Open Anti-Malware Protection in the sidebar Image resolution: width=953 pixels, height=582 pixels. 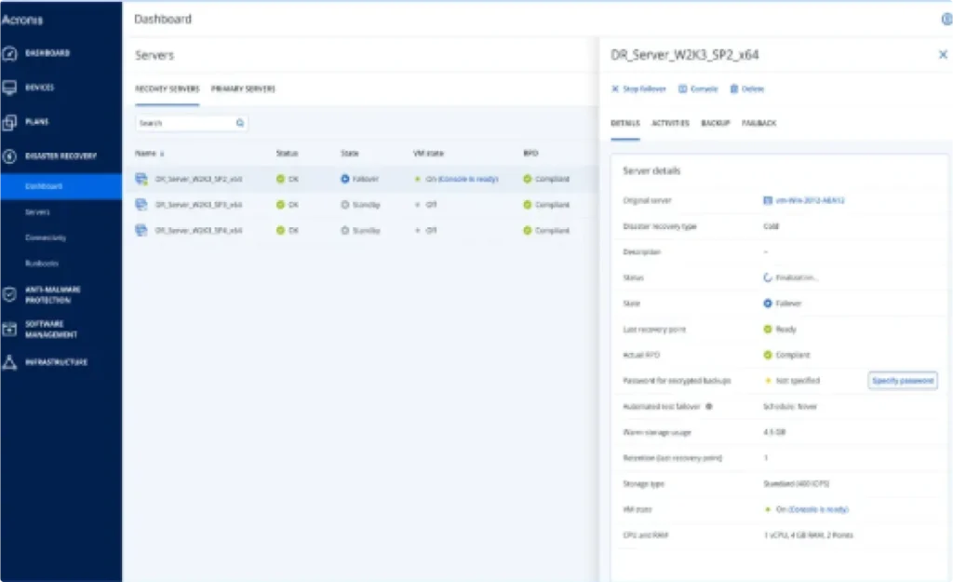coord(52,294)
